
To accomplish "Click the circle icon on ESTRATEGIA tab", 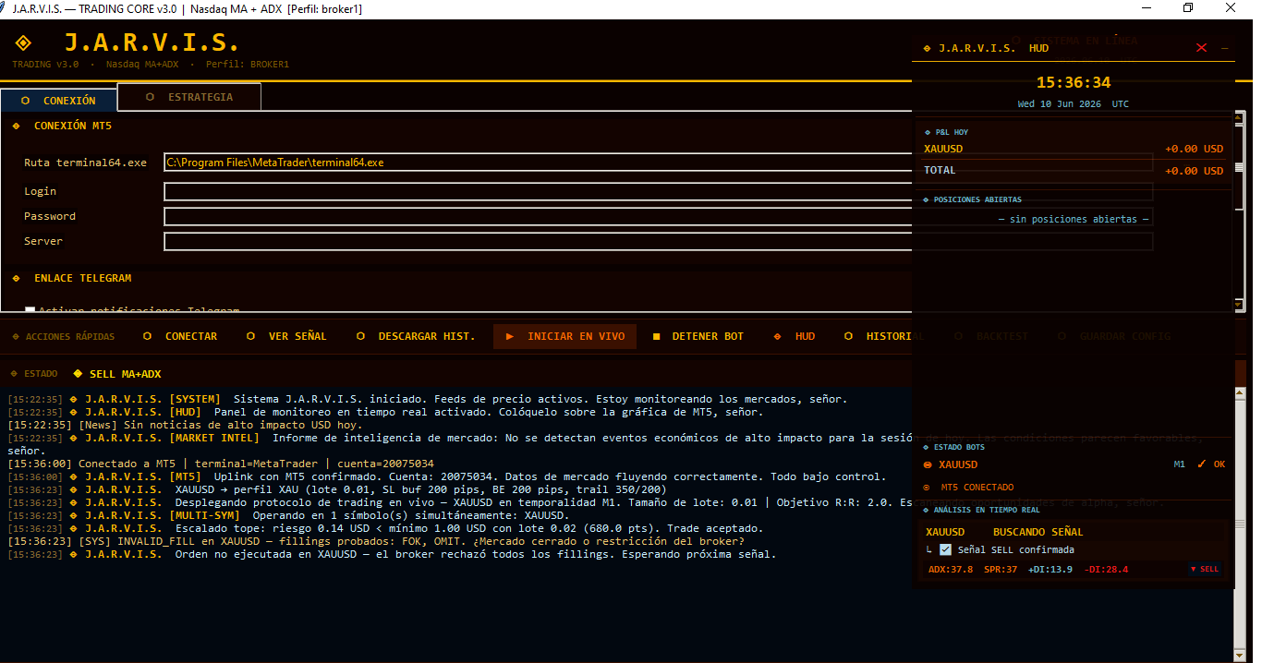I will click(150, 97).
